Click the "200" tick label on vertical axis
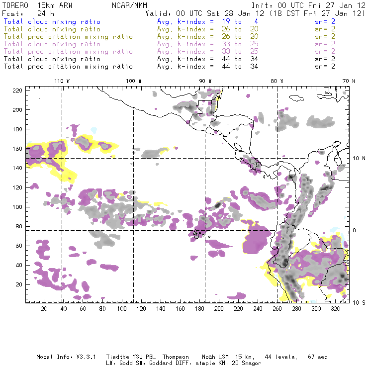The height and width of the screenshot is (368, 368). pyautogui.click(x=17, y=110)
